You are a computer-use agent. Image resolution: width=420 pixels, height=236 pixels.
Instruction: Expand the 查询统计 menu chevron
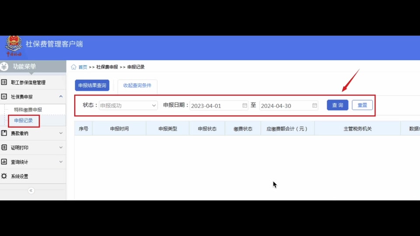click(61, 162)
